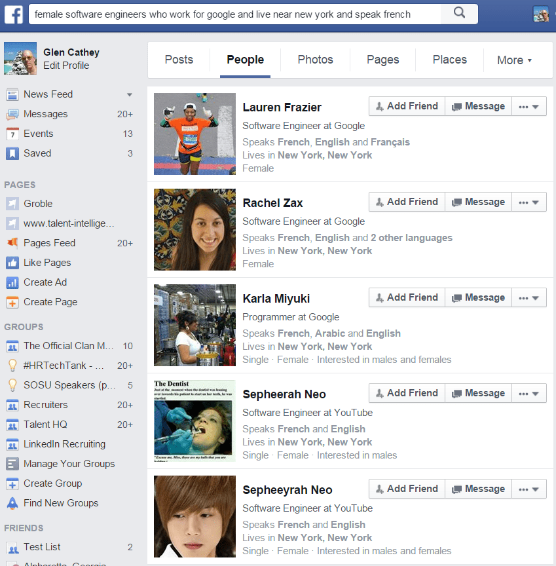Open News Feed from the sidebar icon
This screenshot has height=566, width=556.
pyautogui.click(x=12, y=94)
